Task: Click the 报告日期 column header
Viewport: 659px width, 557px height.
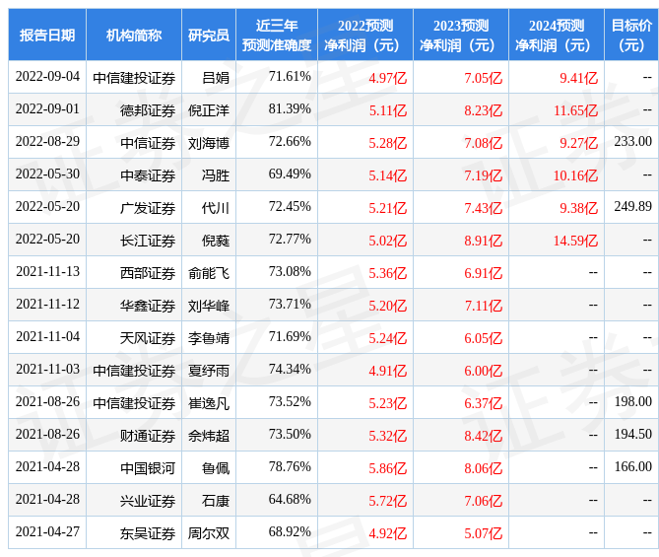Action: [47, 35]
